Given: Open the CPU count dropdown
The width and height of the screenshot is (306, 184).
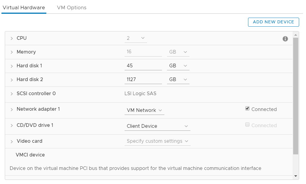Looking at the screenshot, I should coord(136,38).
